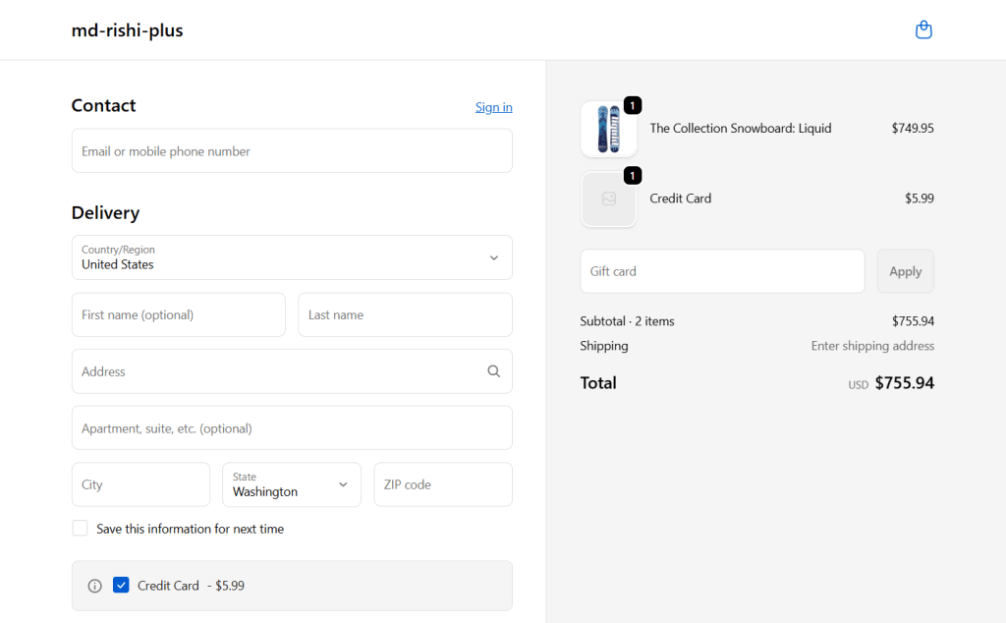
Task: Focus the Gift card input field
Action: click(x=722, y=270)
